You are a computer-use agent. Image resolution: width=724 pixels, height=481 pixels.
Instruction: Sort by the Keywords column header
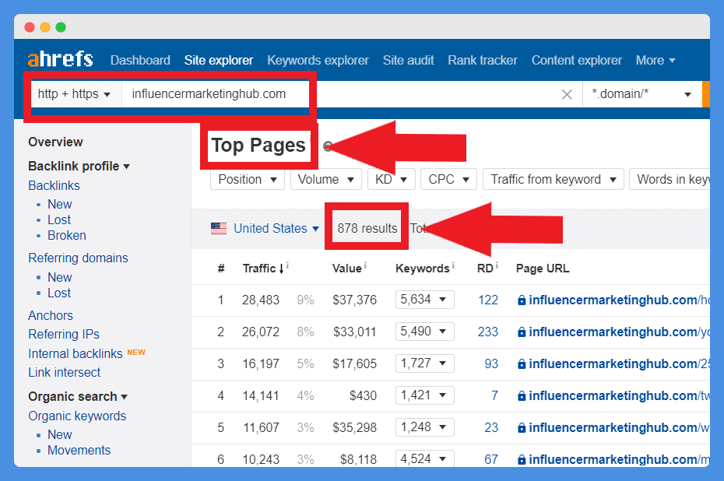click(x=423, y=269)
